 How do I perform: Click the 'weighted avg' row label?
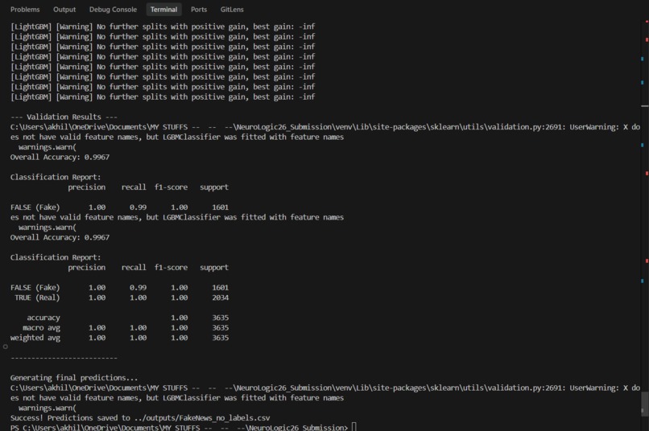[x=35, y=338]
